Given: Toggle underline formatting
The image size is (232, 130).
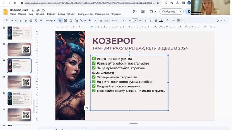Looking at the screenshot, I should pos(156,21).
